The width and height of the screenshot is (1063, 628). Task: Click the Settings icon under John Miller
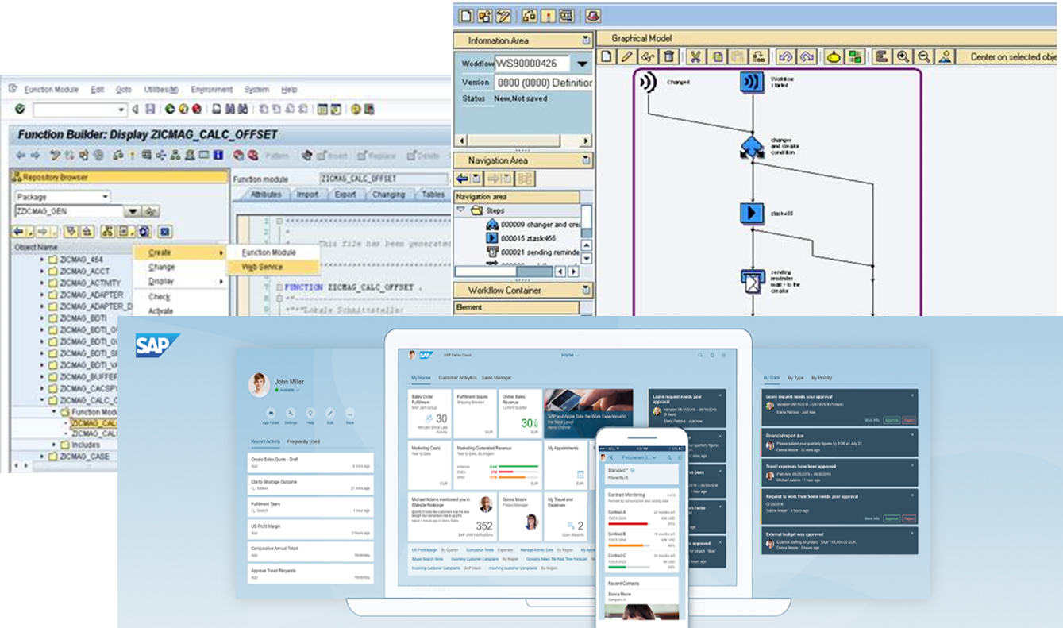click(x=291, y=414)
